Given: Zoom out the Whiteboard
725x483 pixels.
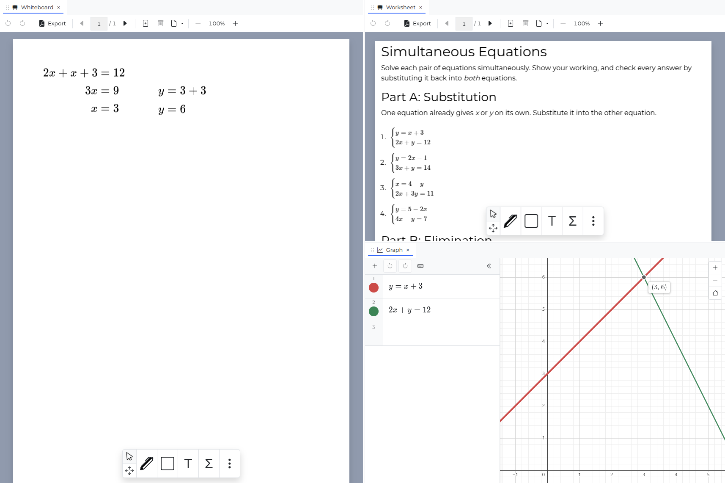Looking at the screenshot, I should pyautogui.click(x=198, y=23).
